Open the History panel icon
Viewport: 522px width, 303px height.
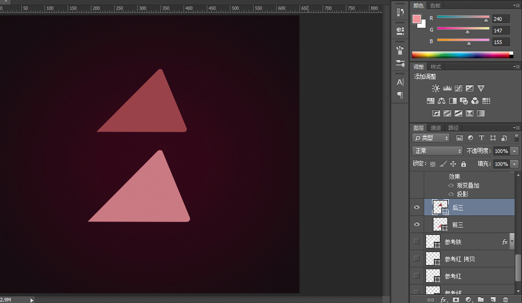(x=400, y=13)
